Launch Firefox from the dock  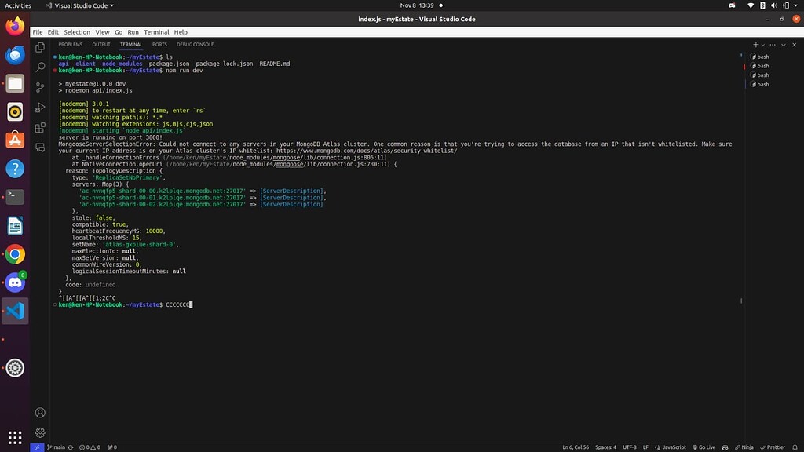pos(15,26)
